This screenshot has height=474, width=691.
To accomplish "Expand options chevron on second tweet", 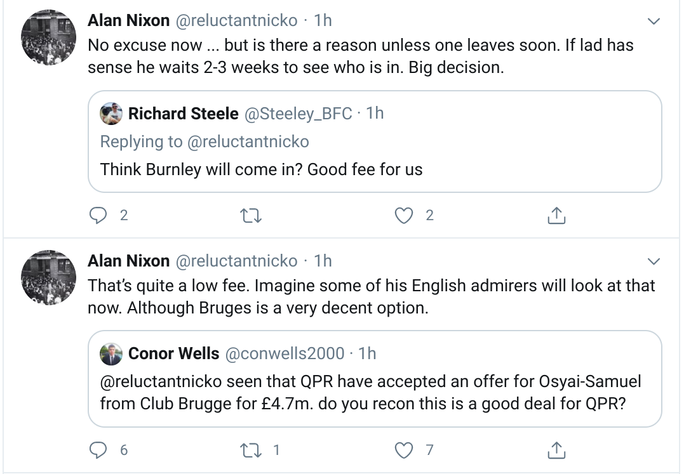I will click(654, 261).
